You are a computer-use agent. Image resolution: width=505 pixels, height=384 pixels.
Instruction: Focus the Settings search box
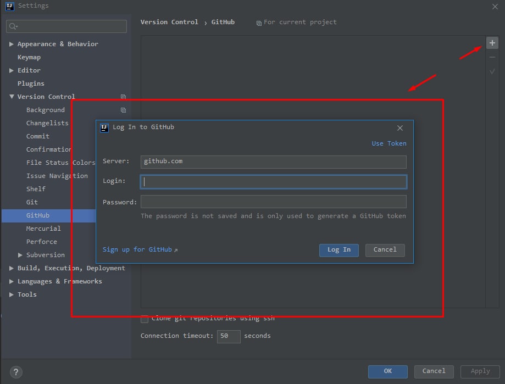66,26
